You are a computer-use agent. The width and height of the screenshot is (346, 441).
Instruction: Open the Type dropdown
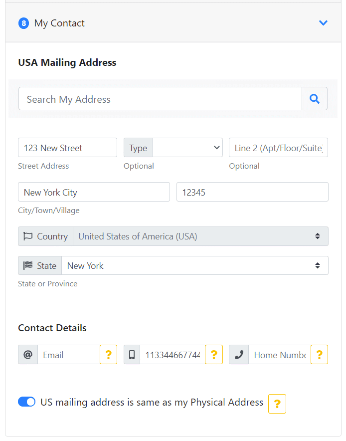187,147
